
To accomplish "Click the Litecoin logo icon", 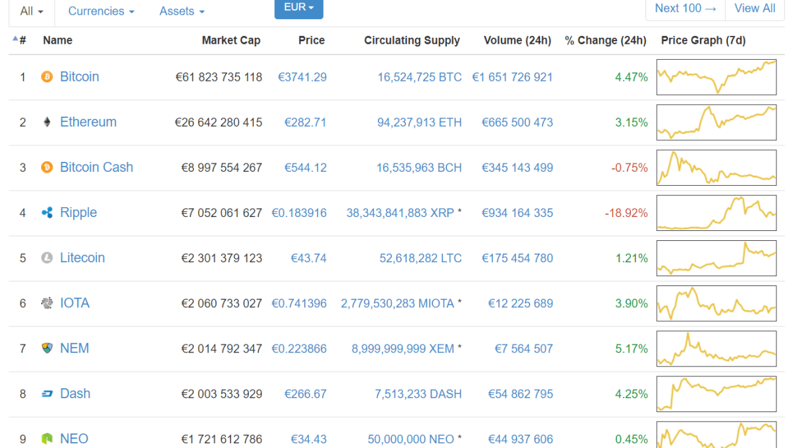I will pos(46,258).
